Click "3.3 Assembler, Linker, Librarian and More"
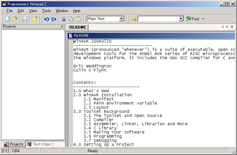The image size is (237, 155). [136, 124]
